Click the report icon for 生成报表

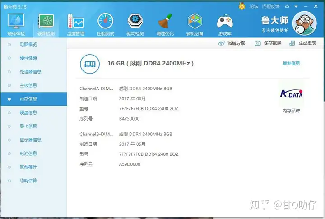[x=292, y=43]
